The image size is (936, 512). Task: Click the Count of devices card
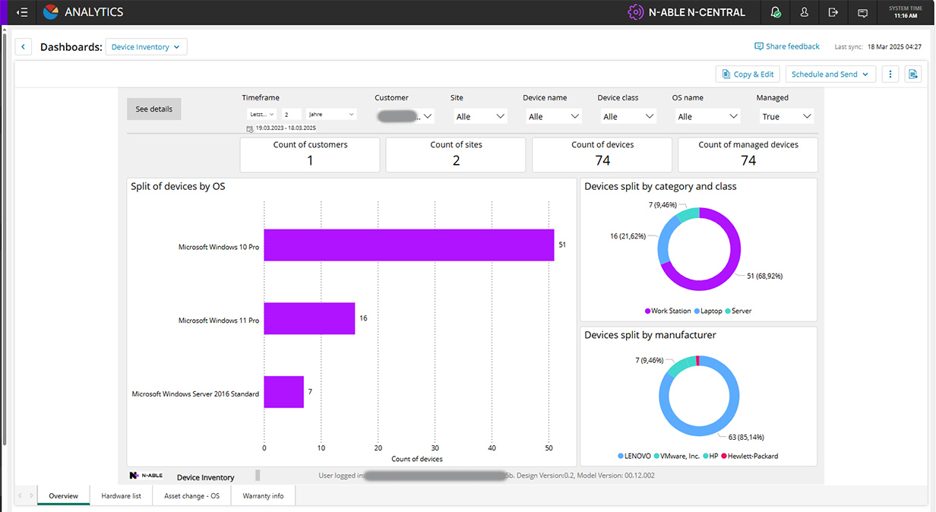[602, 154]
